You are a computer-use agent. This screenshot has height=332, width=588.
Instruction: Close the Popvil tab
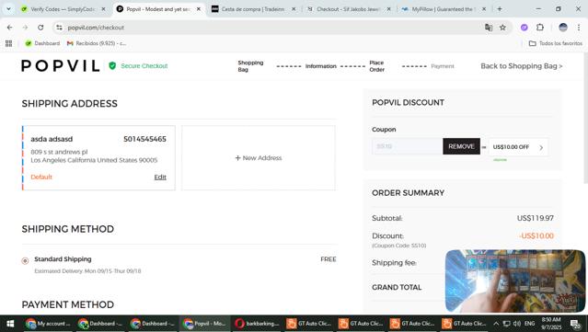(199, 9)
